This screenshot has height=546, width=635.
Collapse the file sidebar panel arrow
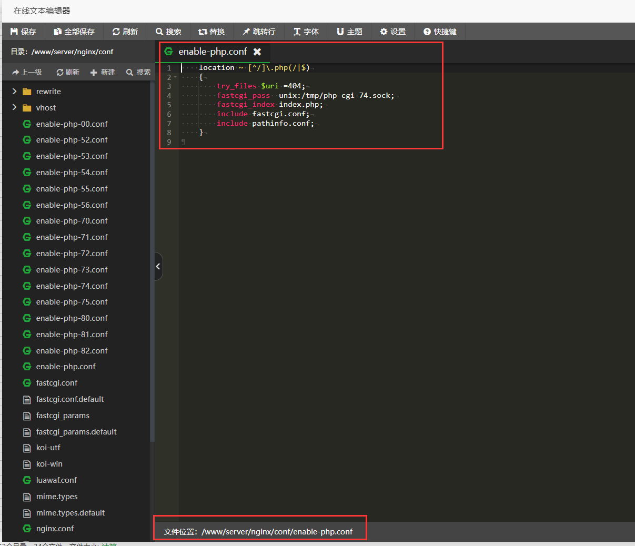[158, 267]
